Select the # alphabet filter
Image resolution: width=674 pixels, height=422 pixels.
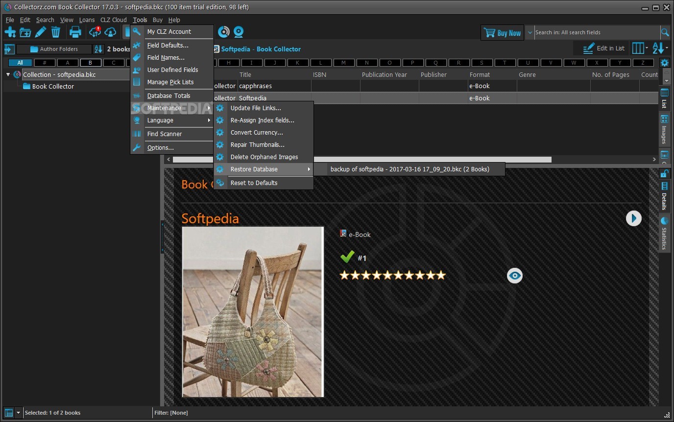coord(45,63)
